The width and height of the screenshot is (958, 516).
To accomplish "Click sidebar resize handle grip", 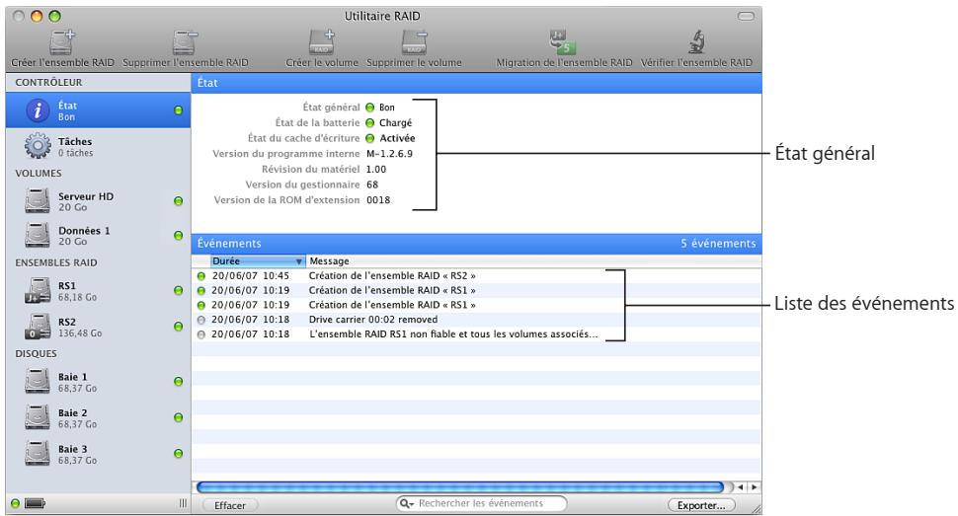I will pyautogui.click(x=183, y=503).
